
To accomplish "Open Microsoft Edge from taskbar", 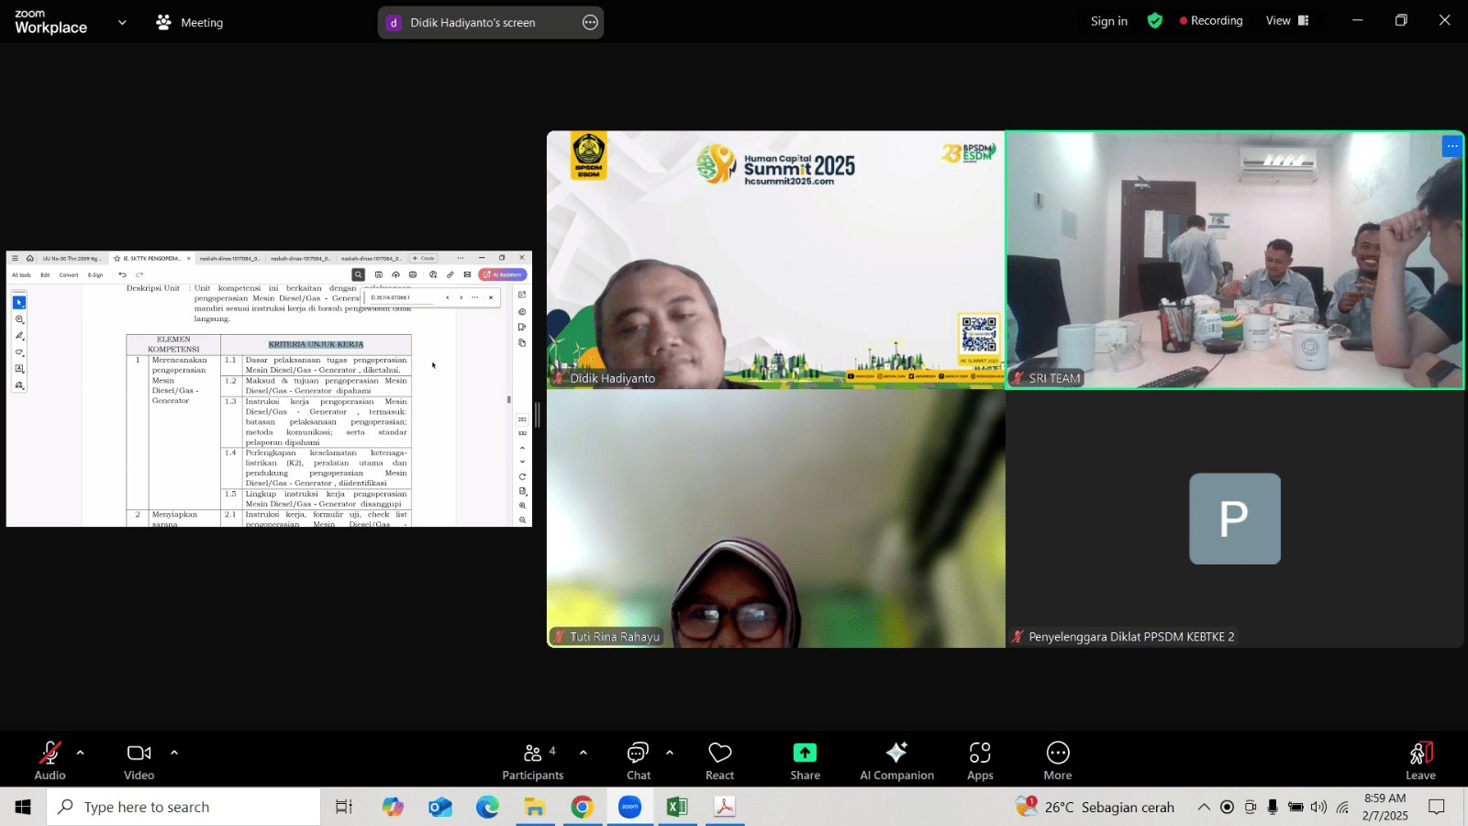I will [x=487, y=807].
